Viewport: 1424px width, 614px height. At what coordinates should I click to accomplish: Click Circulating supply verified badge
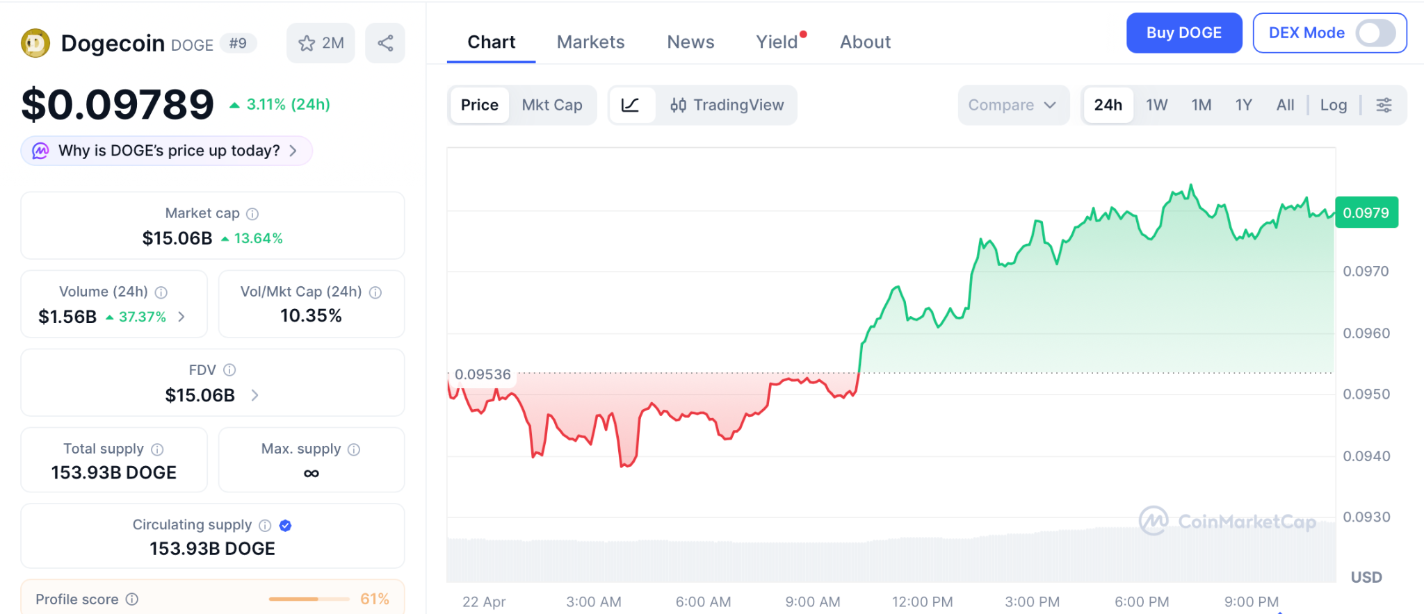285,526
